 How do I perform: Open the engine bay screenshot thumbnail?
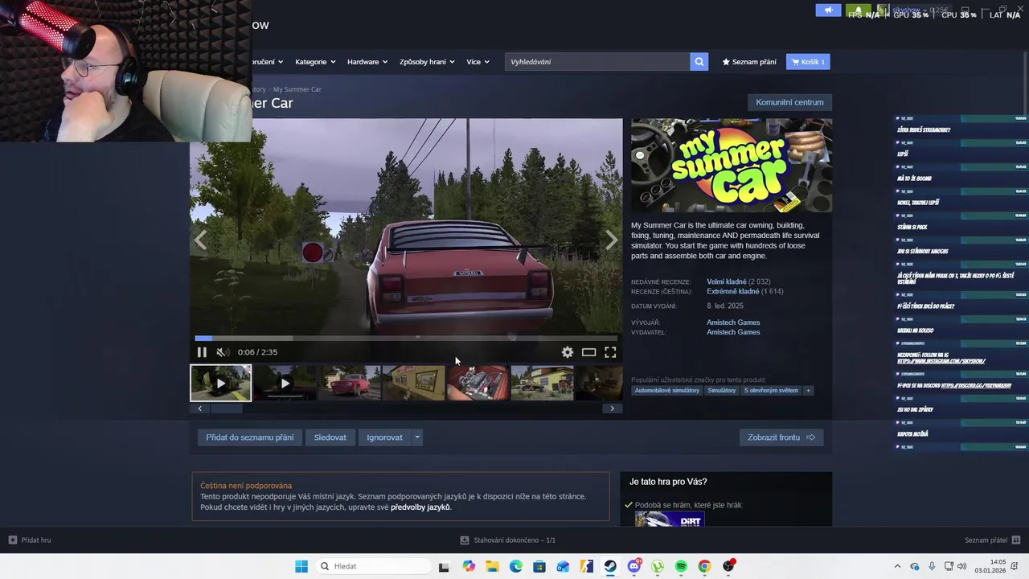478,383
